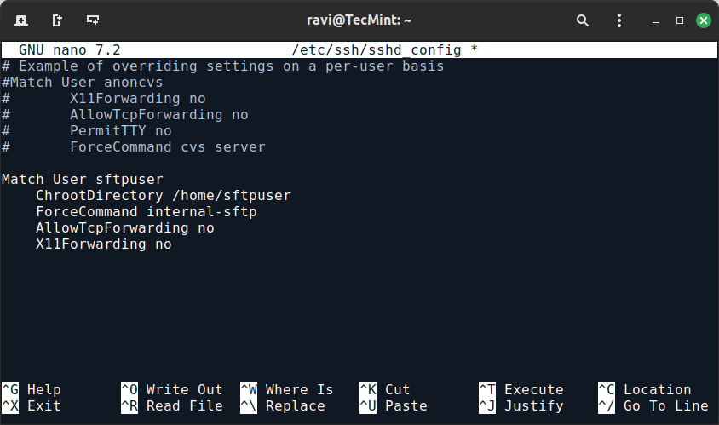This screenshot has width=719, height=425.
Task: Click the ^T Execute shortcut
Action: click(x=521, y=390)
